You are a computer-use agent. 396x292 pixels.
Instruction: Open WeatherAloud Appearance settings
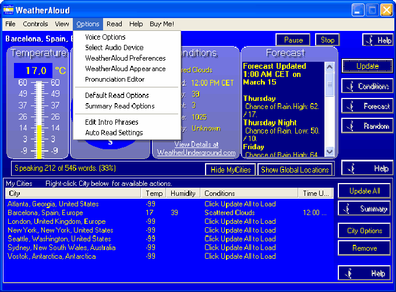[x=125, y=69]
